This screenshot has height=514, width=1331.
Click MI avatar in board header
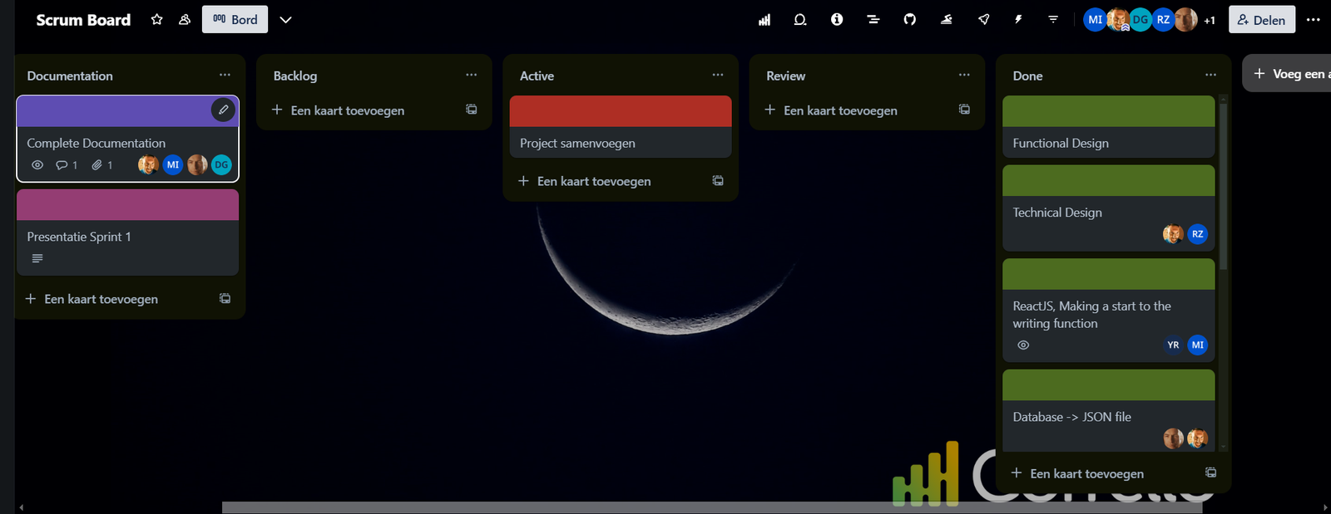1095,20
